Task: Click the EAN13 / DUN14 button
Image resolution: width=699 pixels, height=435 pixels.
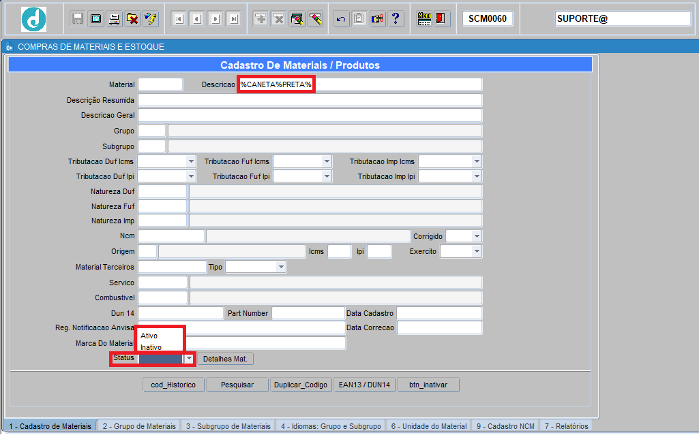Action: (x=364, y=385)
